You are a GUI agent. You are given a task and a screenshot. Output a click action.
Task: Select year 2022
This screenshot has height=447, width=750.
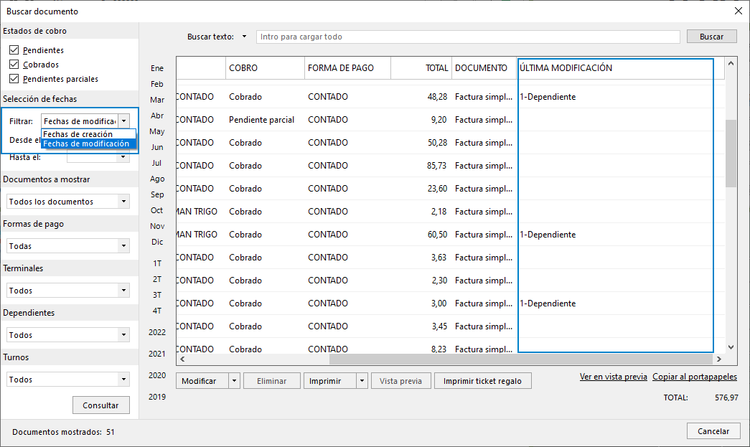pyautogui.click(x=157, y=331)
